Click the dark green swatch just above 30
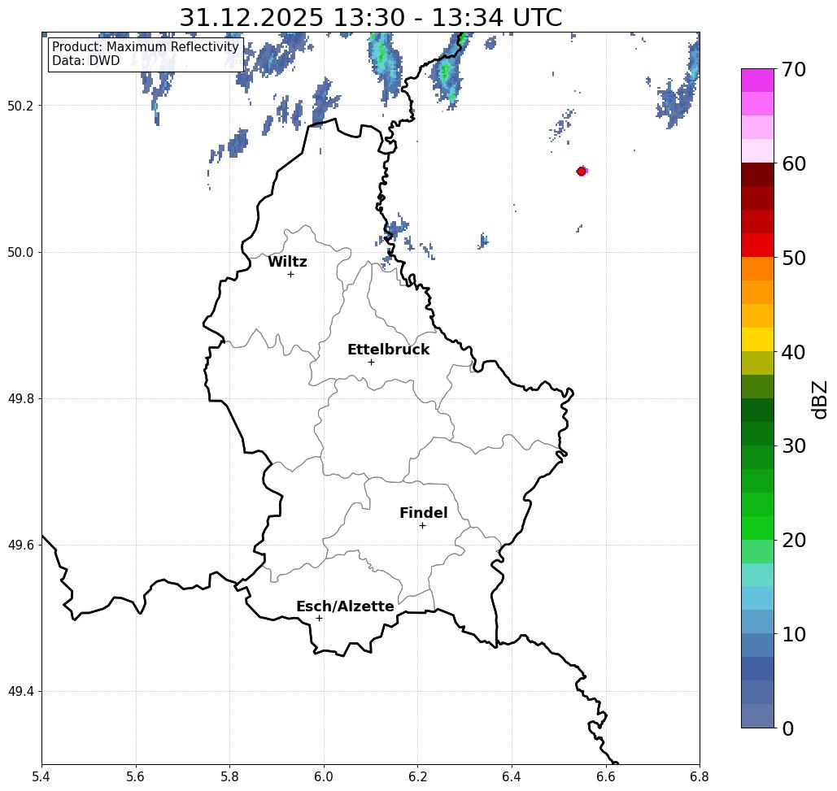Viewport: 837px width, 791px height. click(x=757, y=433)
